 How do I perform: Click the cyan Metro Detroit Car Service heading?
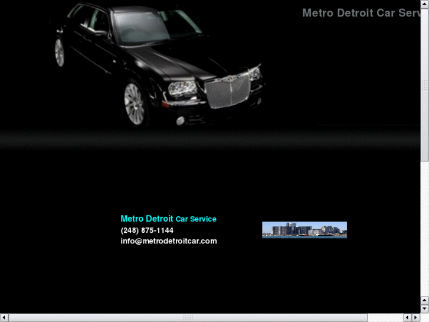(168, 219)
